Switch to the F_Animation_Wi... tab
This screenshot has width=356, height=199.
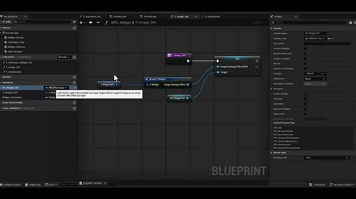91,17
